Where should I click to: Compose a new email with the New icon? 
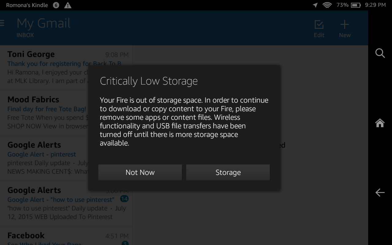(344, 28)
